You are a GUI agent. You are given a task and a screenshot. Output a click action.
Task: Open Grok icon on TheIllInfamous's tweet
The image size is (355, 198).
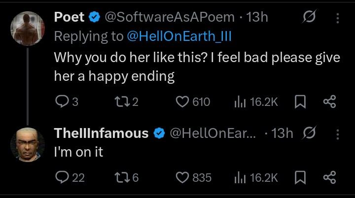point(310,133)
